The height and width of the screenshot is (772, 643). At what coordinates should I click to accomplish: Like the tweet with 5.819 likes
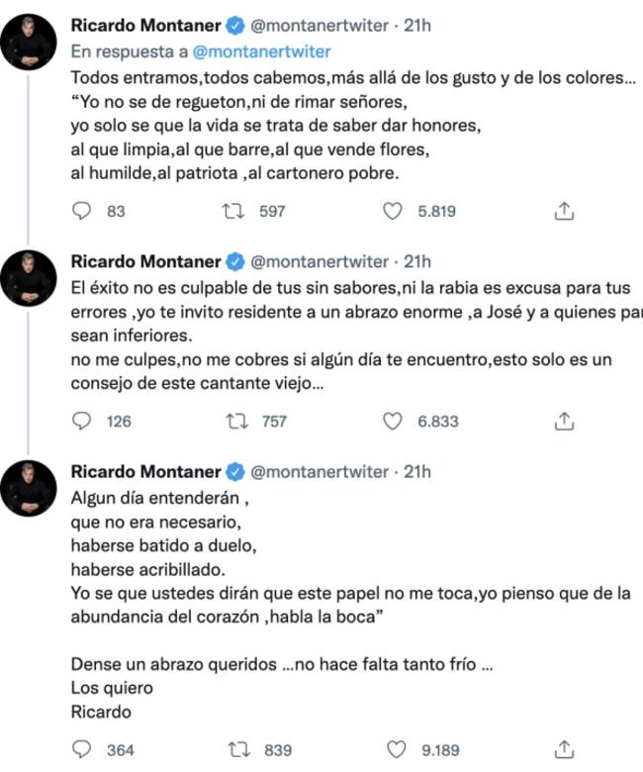coord(393,211)
